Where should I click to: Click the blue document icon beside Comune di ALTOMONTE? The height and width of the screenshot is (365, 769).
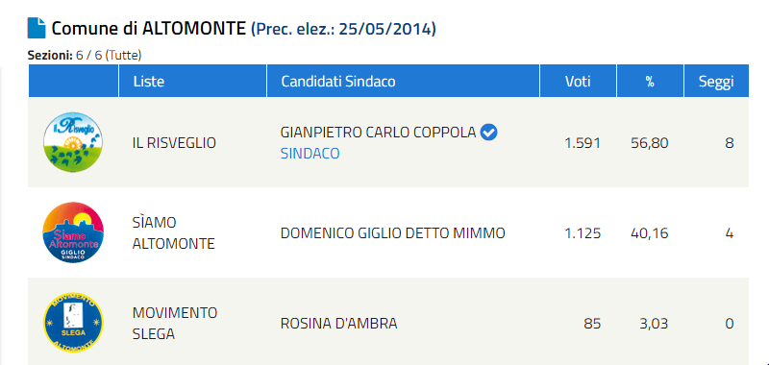click(x=37, y=28)
